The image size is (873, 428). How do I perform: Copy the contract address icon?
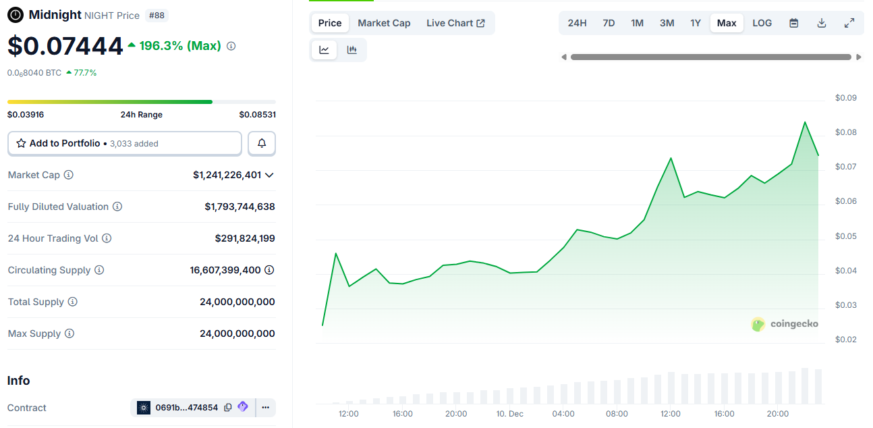tap(227, 407)
